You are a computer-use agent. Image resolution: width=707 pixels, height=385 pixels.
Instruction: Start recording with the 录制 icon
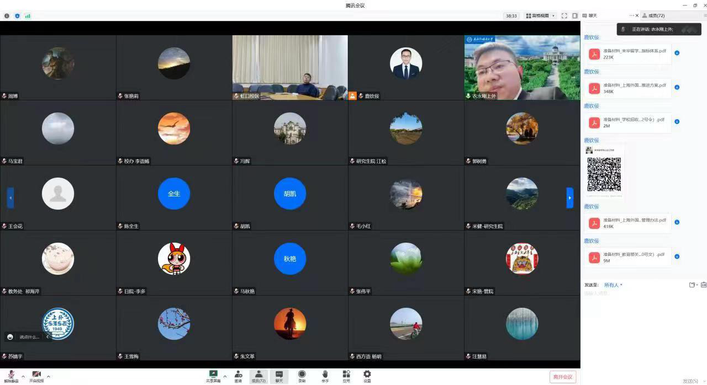click(302, 376)
